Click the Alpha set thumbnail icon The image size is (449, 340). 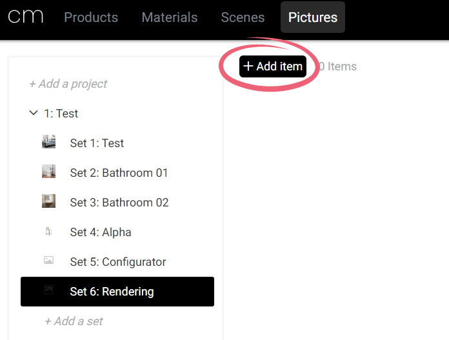(x=48, y=232)
